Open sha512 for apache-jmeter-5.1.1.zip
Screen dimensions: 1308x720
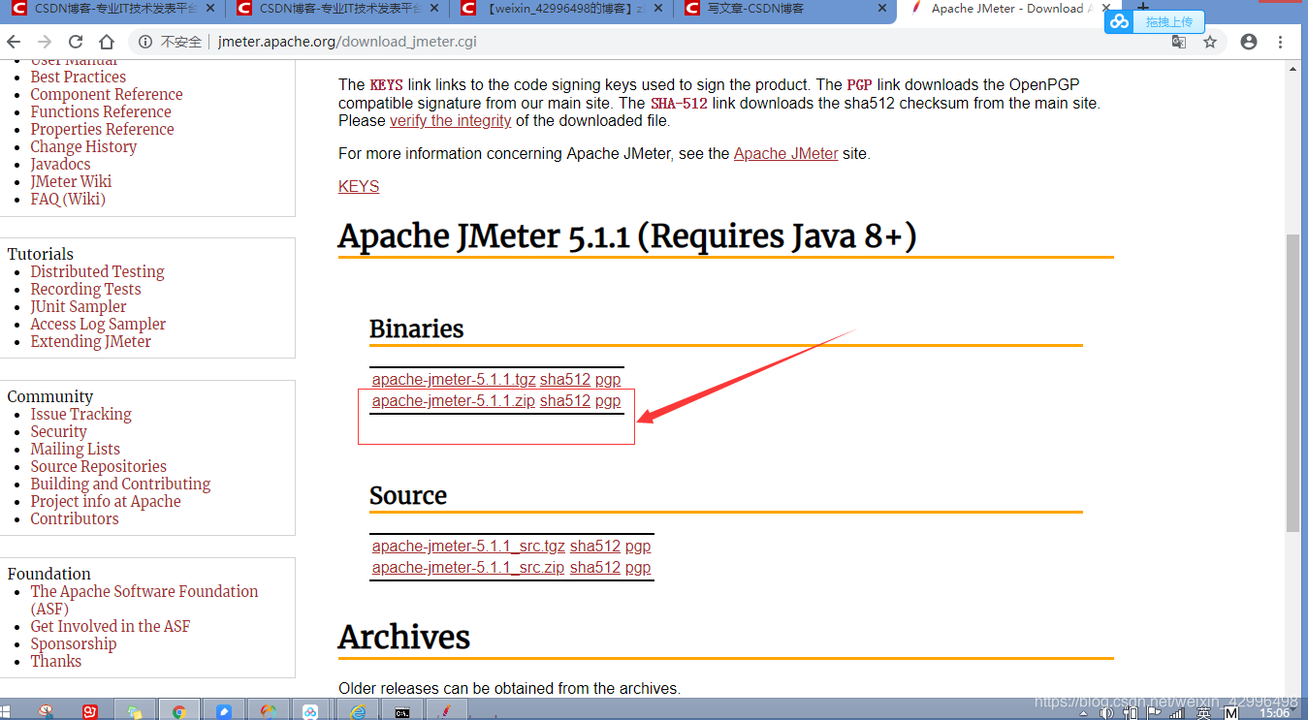click(565, 401)
